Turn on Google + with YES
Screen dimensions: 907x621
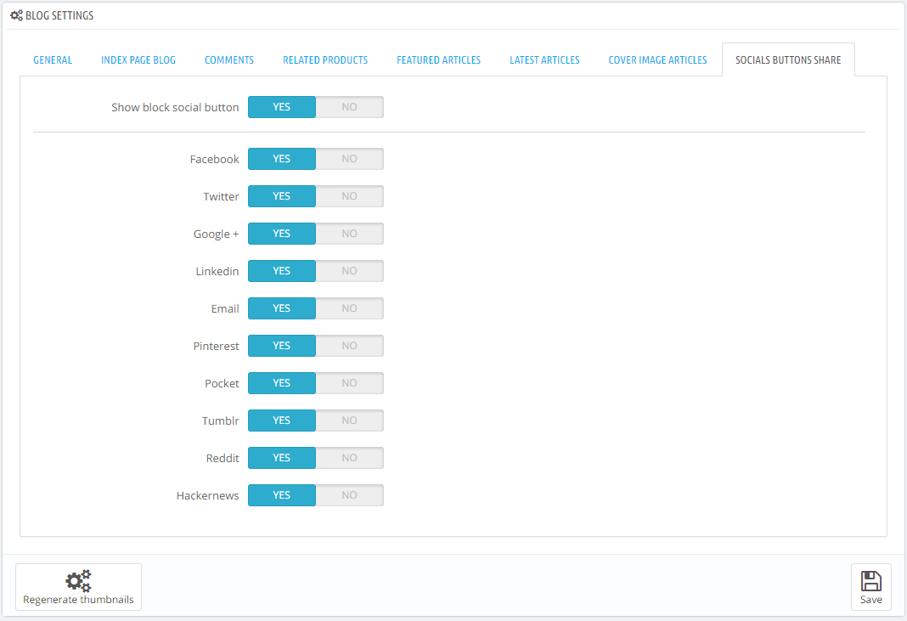click(x=282, y=234)
